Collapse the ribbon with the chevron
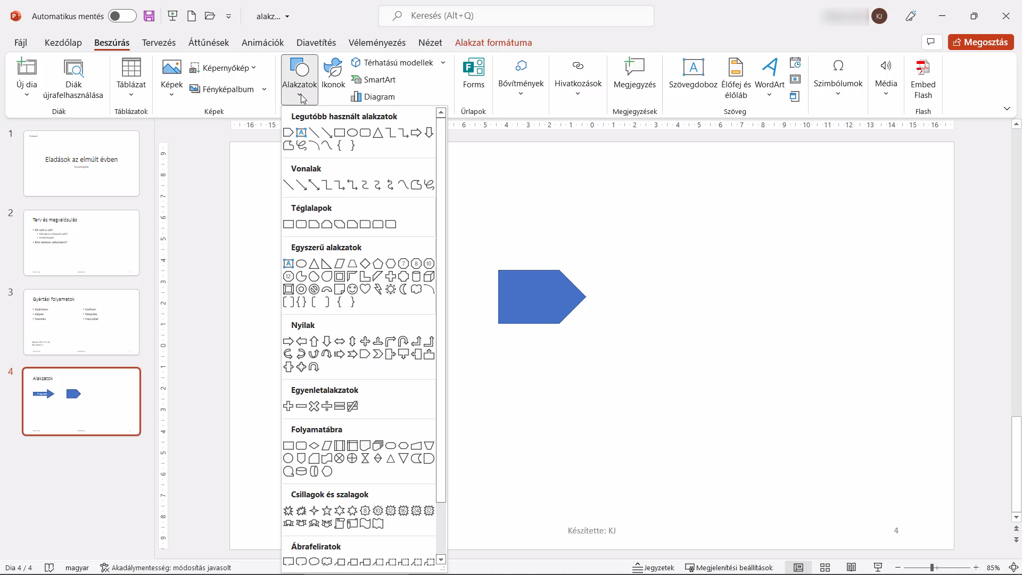The width and height of the screenshot is (1022, 575). tap(1007, 109)
